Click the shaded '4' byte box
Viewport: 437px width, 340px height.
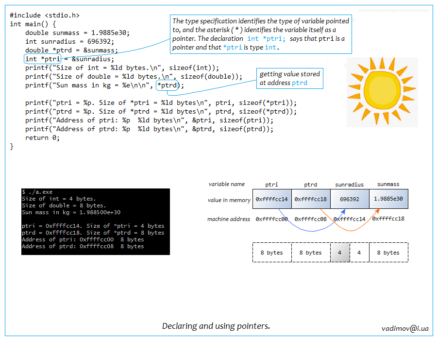[340, 253]
